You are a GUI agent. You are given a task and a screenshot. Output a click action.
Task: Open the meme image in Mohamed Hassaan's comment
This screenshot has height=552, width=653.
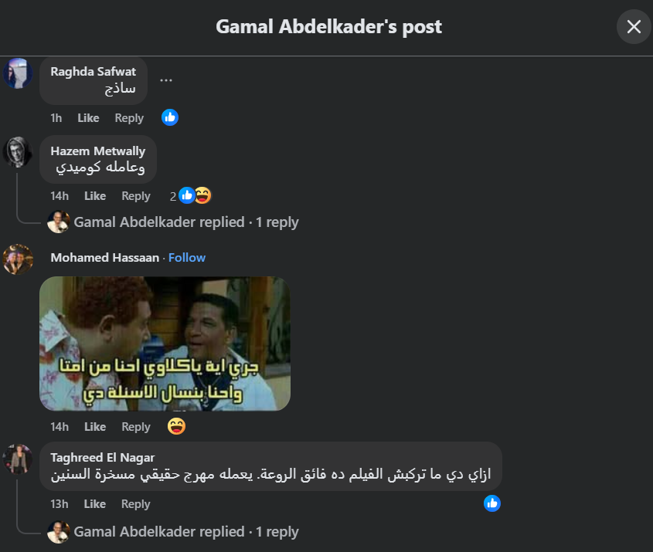click(165, 344)
